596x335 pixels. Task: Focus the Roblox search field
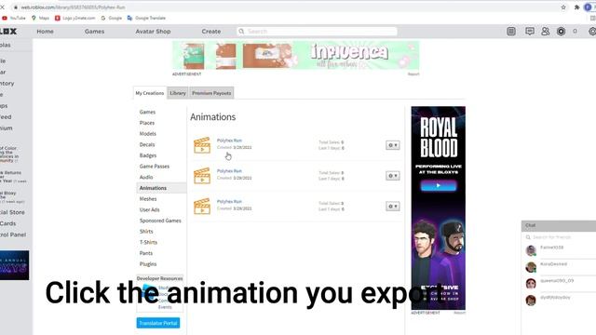317,32
